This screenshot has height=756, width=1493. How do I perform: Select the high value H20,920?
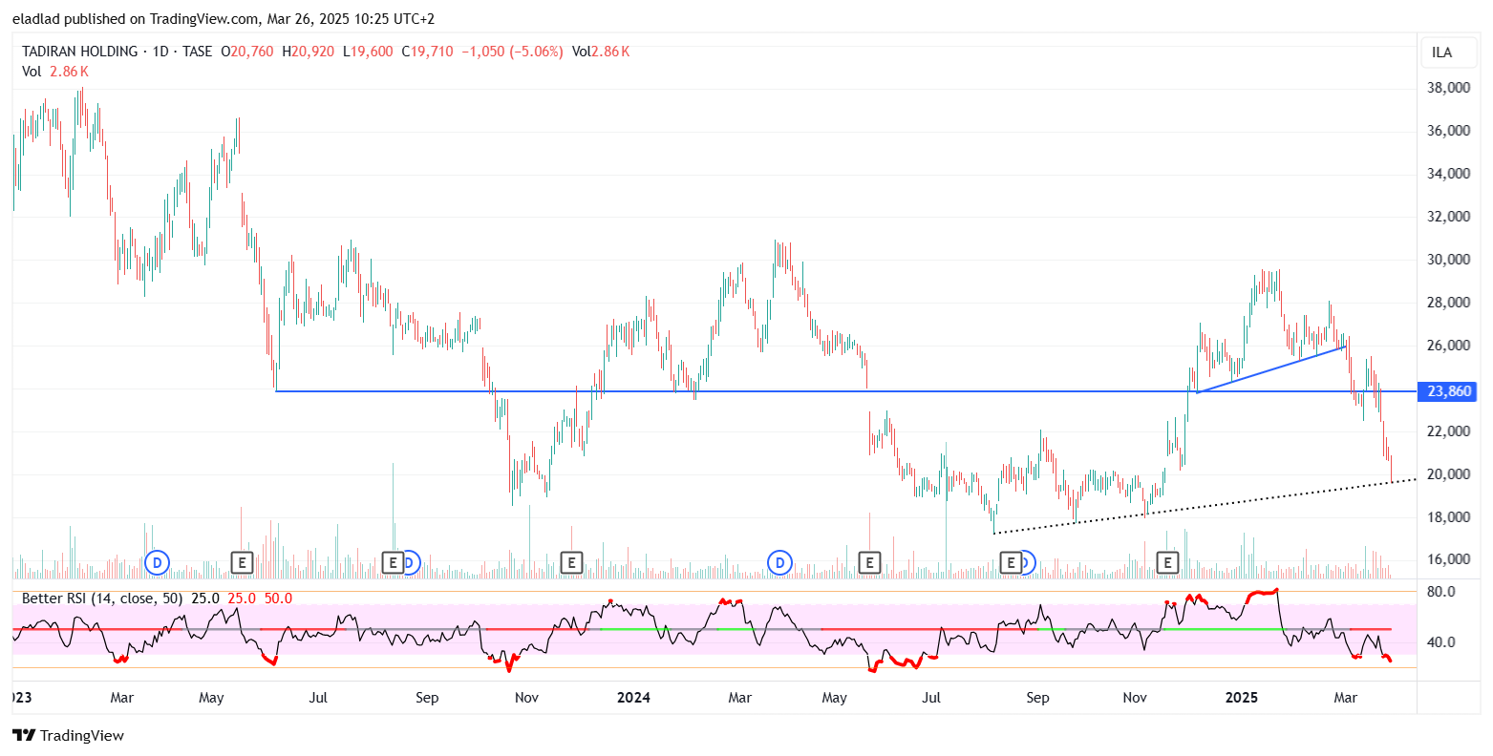pyautogui.click(x=308, y=52)
